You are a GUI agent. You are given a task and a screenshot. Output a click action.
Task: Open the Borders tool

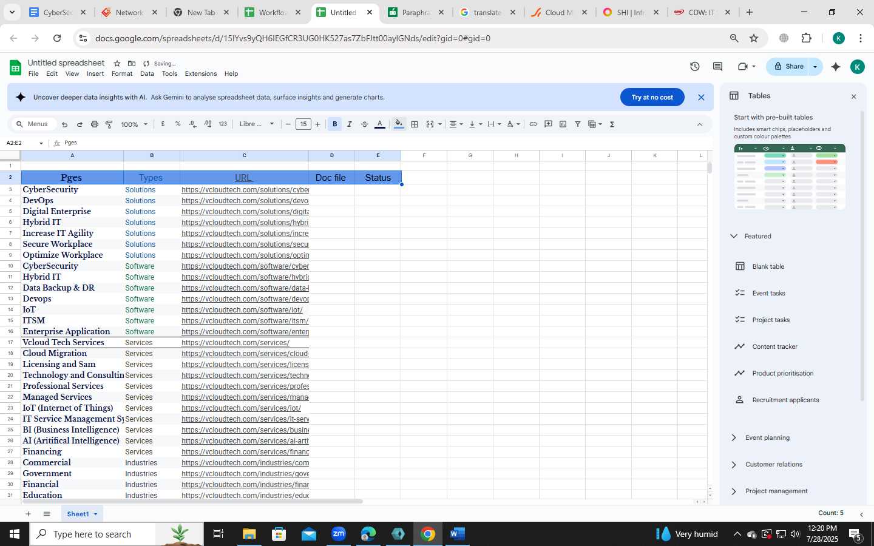tap(415, 124)
